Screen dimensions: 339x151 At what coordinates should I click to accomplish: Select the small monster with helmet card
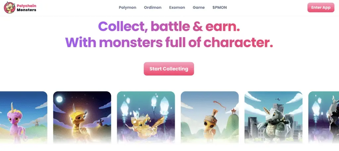pos(210,117)
